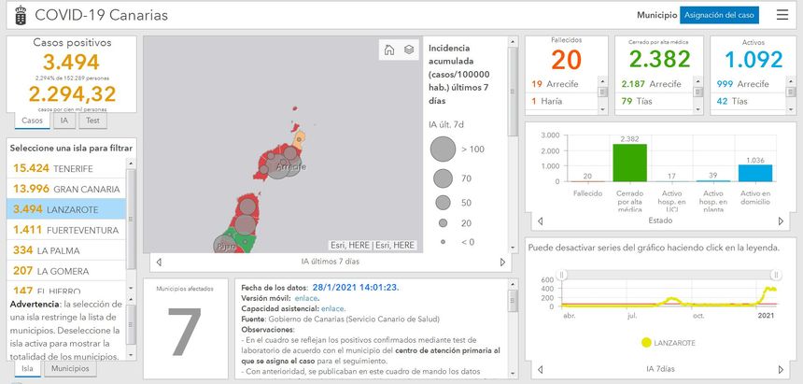803x384 pixels.
Task: Switch to the IA tab
Action: (x=63, y=121)
